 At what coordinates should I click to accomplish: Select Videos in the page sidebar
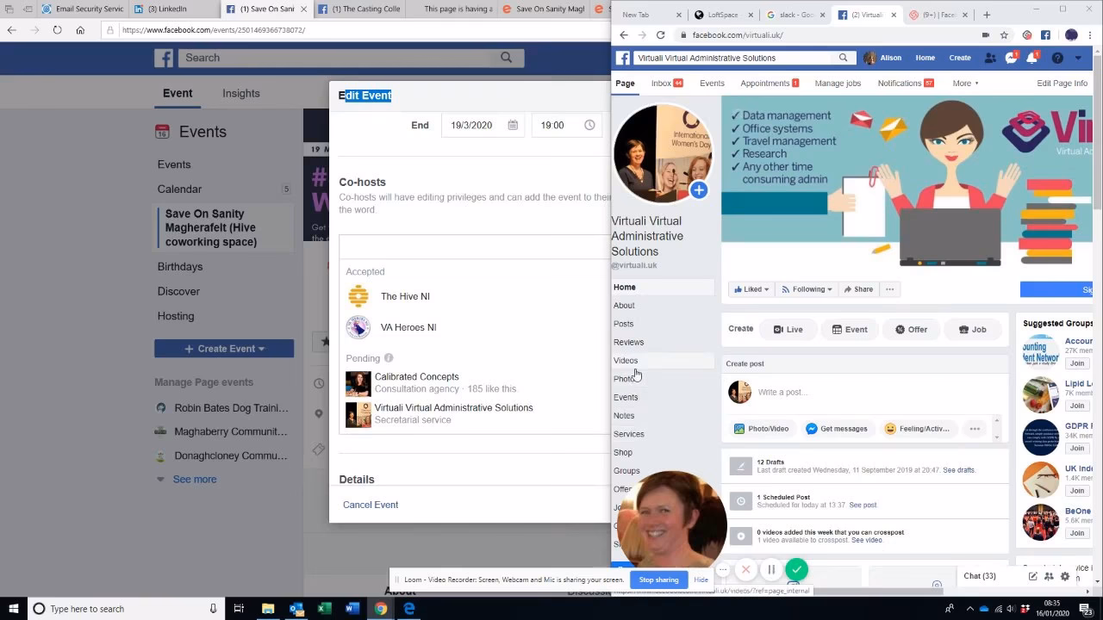pos(626,361)
